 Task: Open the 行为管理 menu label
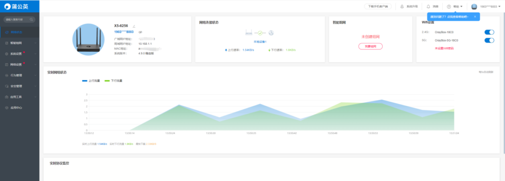(x=16, y=75)
